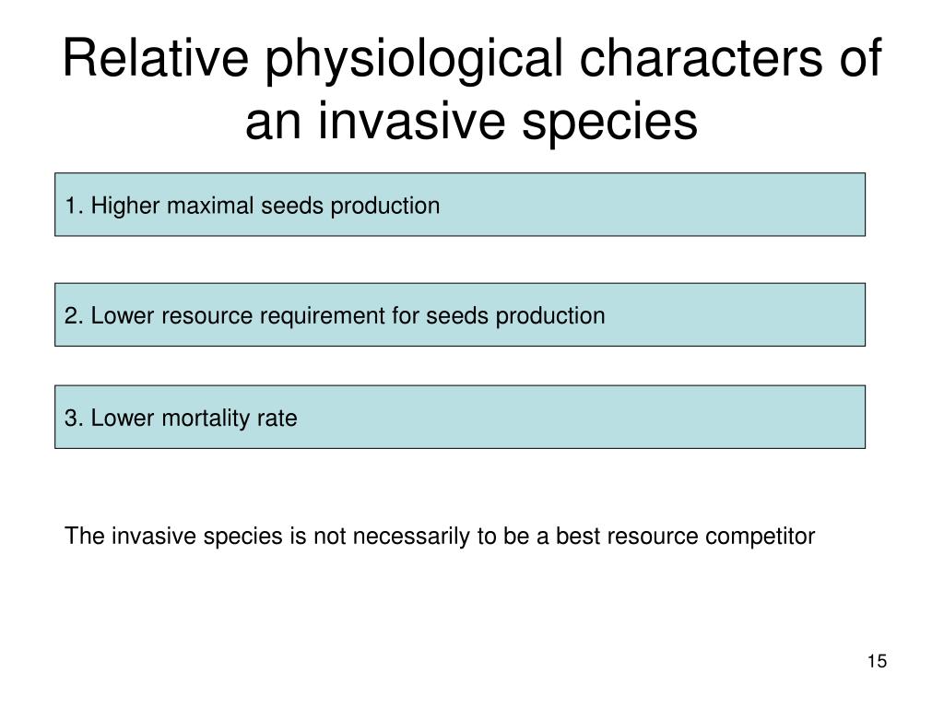Click the word 'Relative' in the title
Viewport: 944px width, 708px height.
155,58
